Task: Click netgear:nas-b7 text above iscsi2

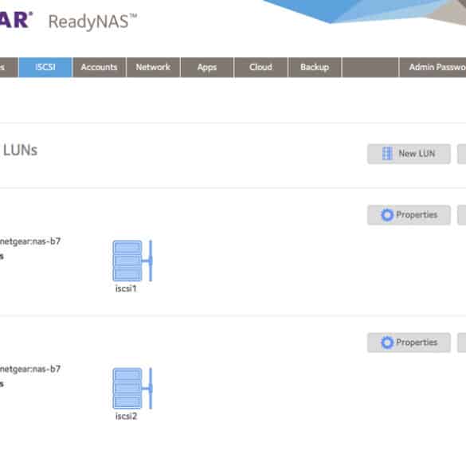Action: pyautogui.click(x=30, y=369)
